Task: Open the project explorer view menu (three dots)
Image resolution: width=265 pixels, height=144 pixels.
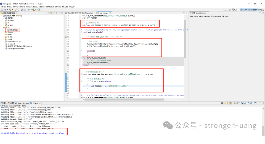Action: click(x=57, y=13)
